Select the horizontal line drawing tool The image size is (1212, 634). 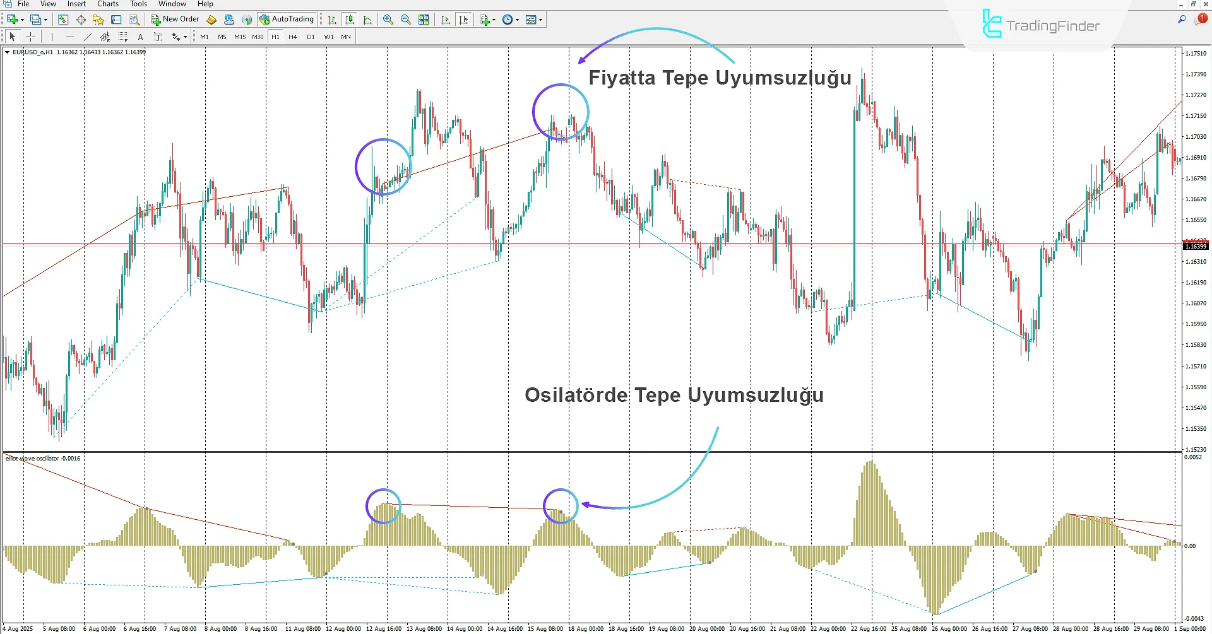point(69,36)
